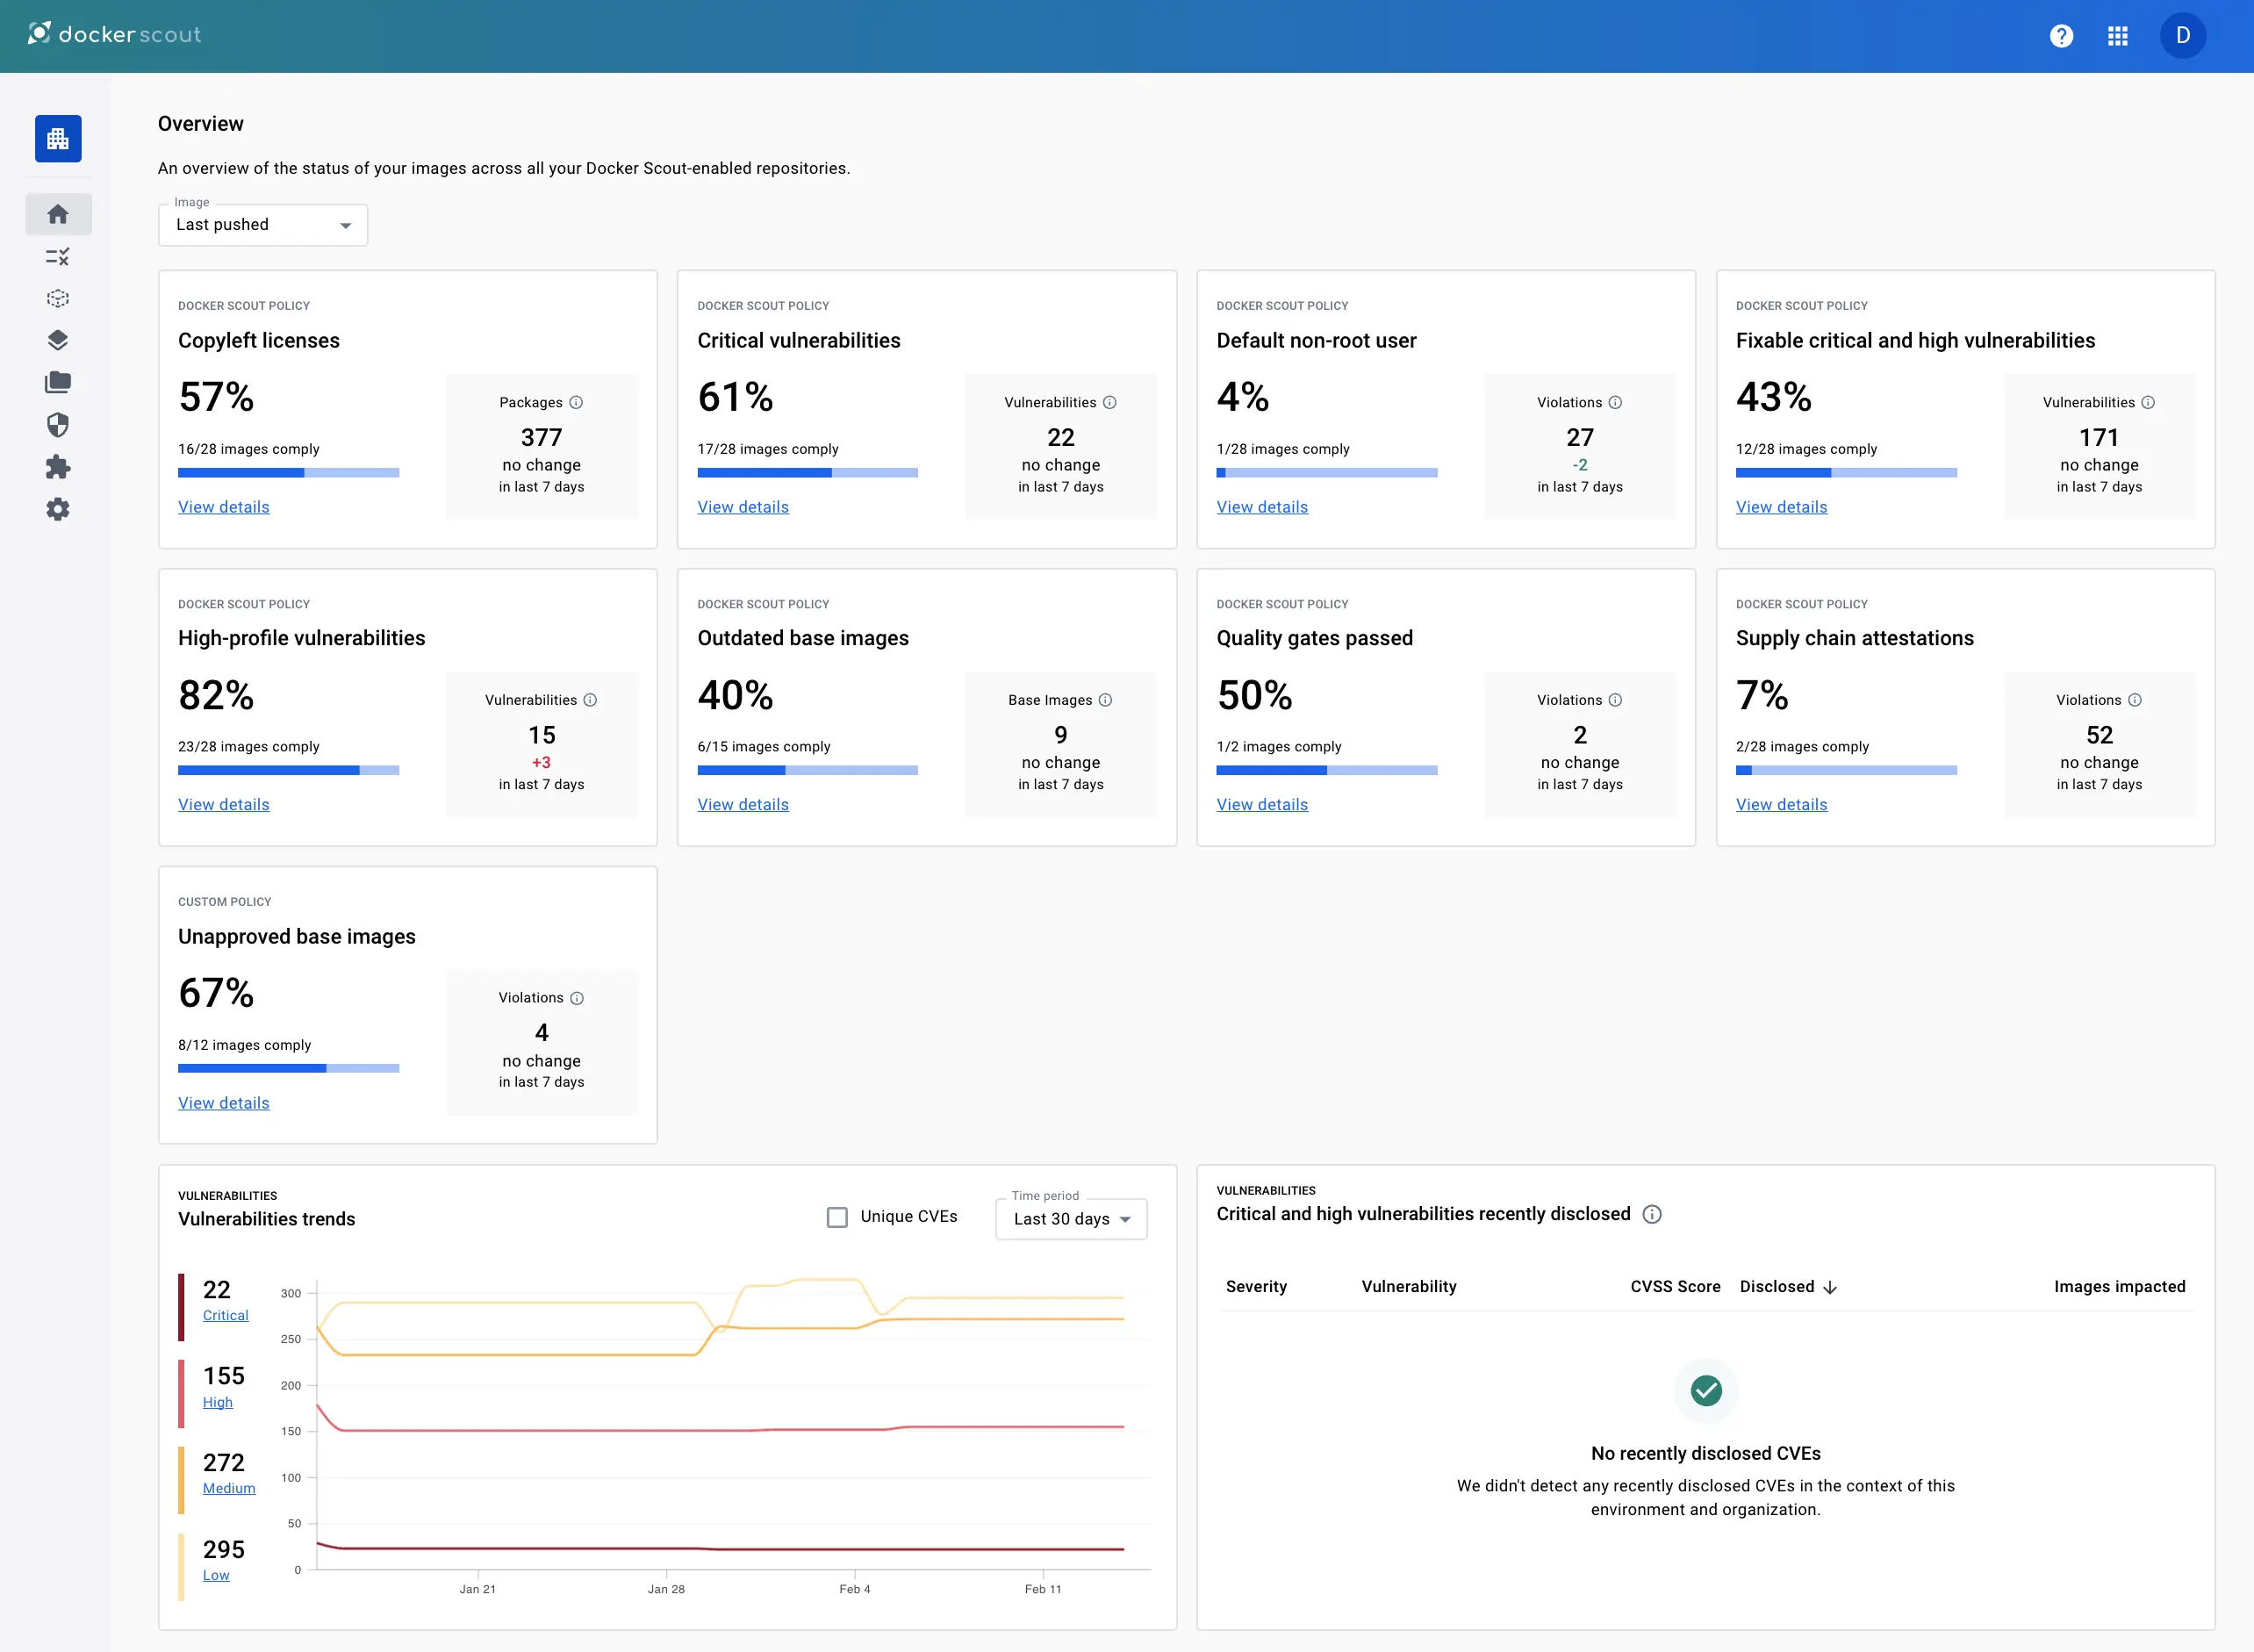Image resolution: width=2254 pixels, height=1652 pixels.
Task: Open the Images view via the cube icon
Action: [x=58, y=298]
